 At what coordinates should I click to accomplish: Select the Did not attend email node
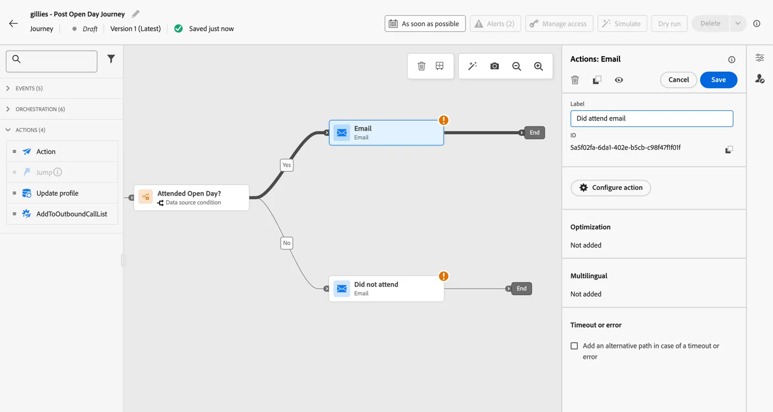pos(386,289)
